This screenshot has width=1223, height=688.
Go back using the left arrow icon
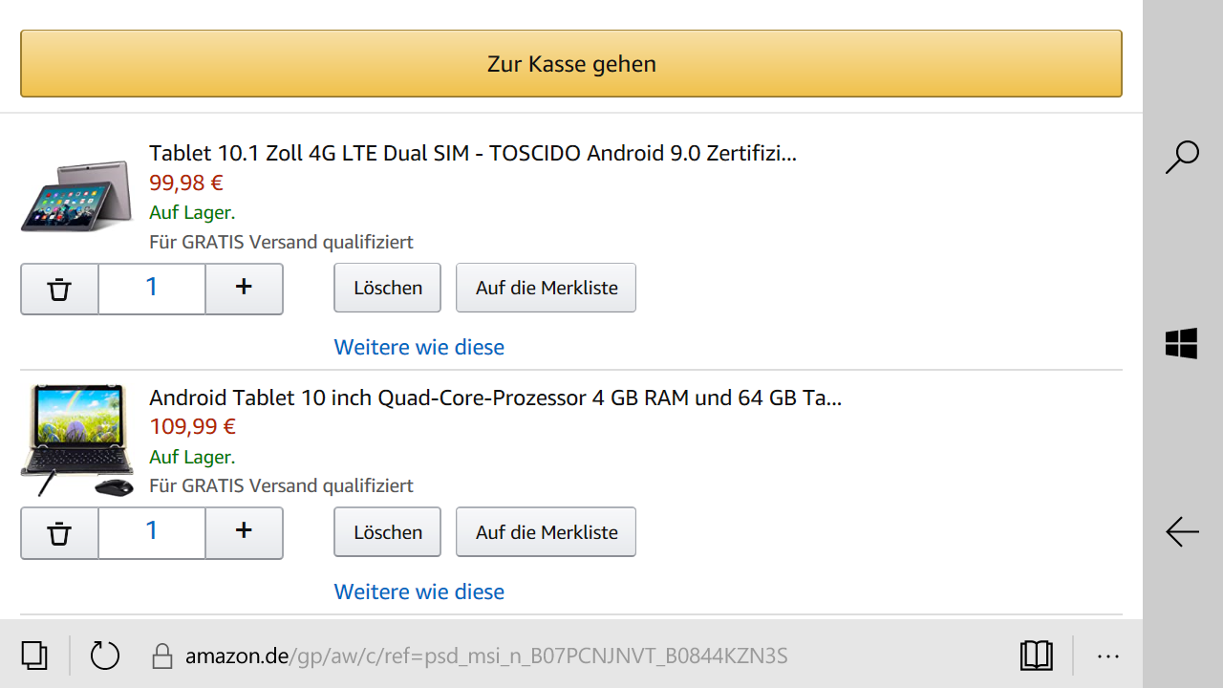coord(1182,531)
